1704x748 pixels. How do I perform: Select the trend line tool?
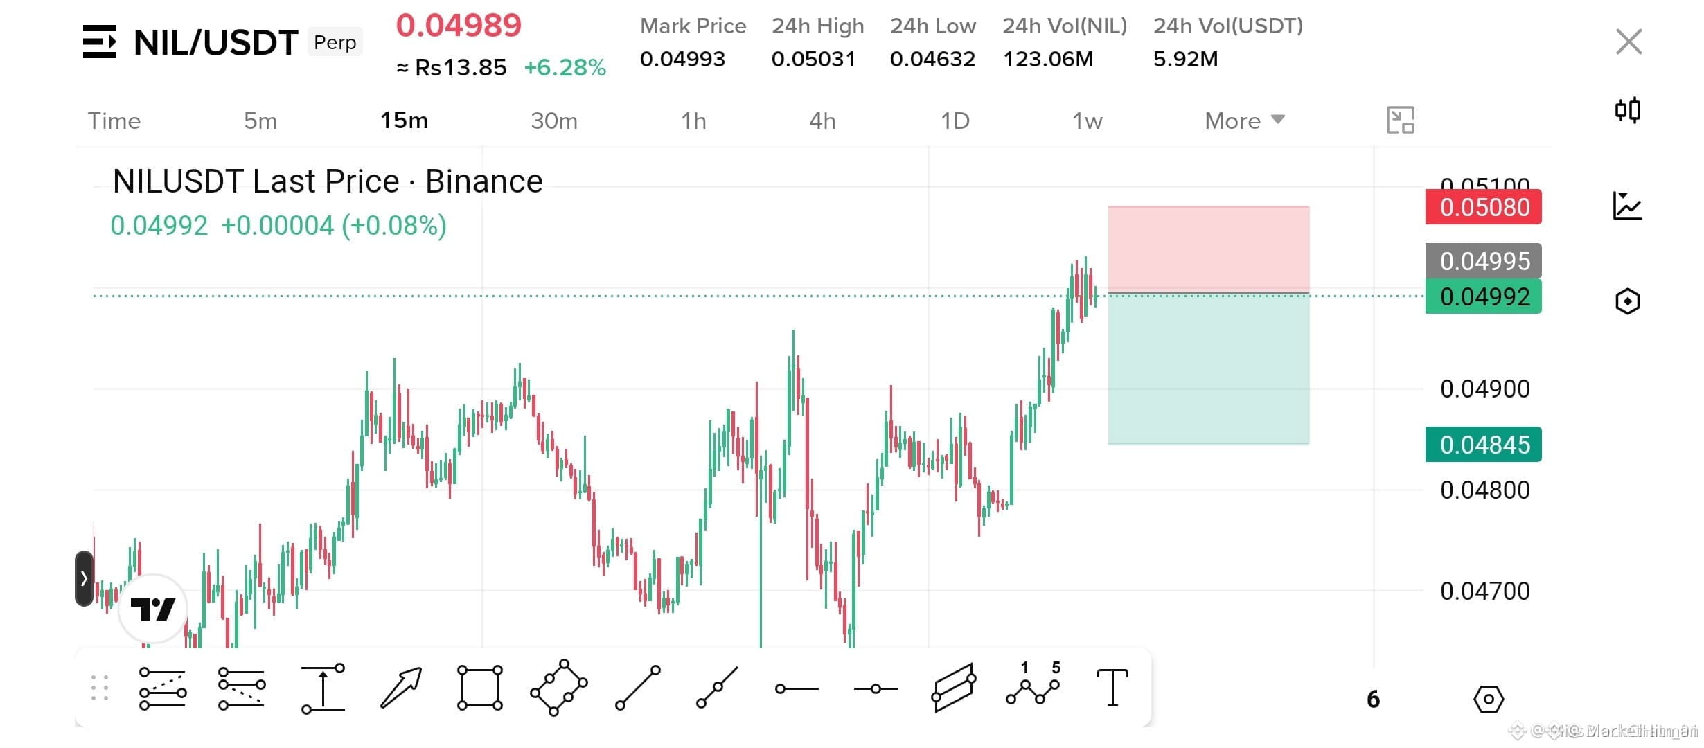638,688
